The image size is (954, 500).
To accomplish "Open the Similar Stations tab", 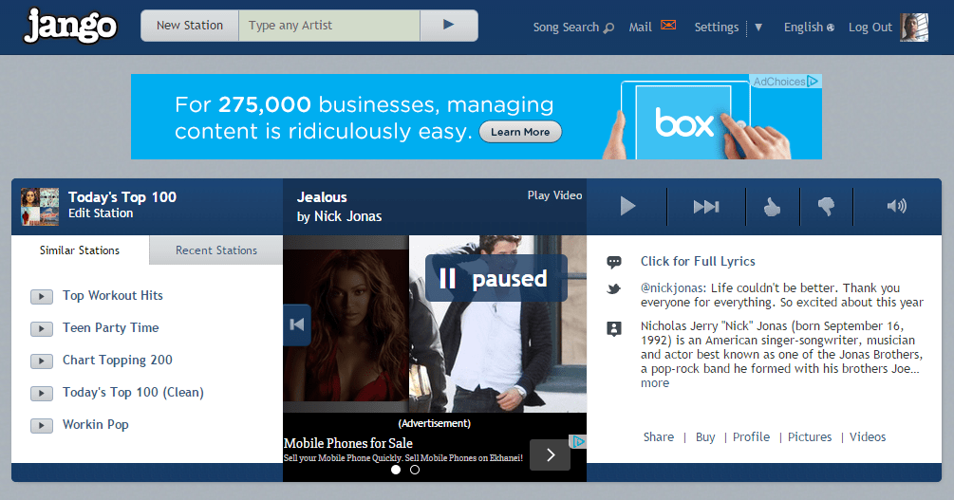I will pyautogui.click(x=80, y=250).
